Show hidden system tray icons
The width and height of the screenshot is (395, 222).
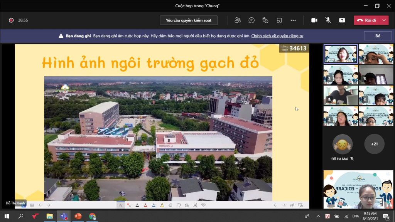(319, 216)
